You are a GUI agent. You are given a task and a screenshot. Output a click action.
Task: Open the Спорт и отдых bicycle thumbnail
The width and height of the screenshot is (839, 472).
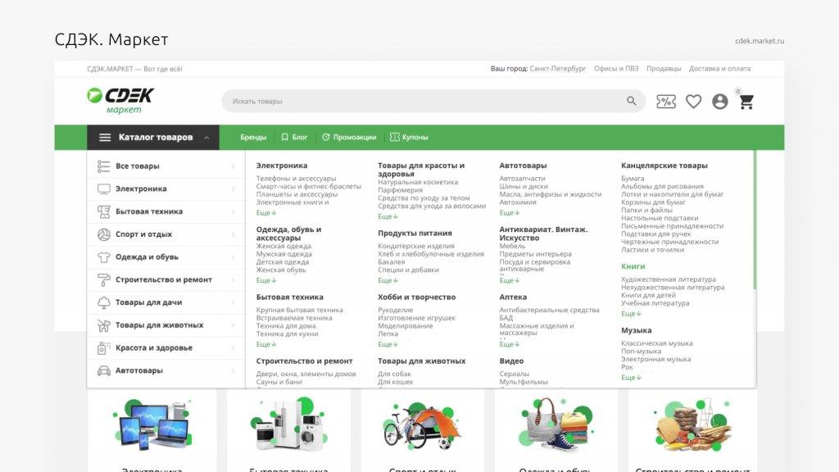(423, 431)
